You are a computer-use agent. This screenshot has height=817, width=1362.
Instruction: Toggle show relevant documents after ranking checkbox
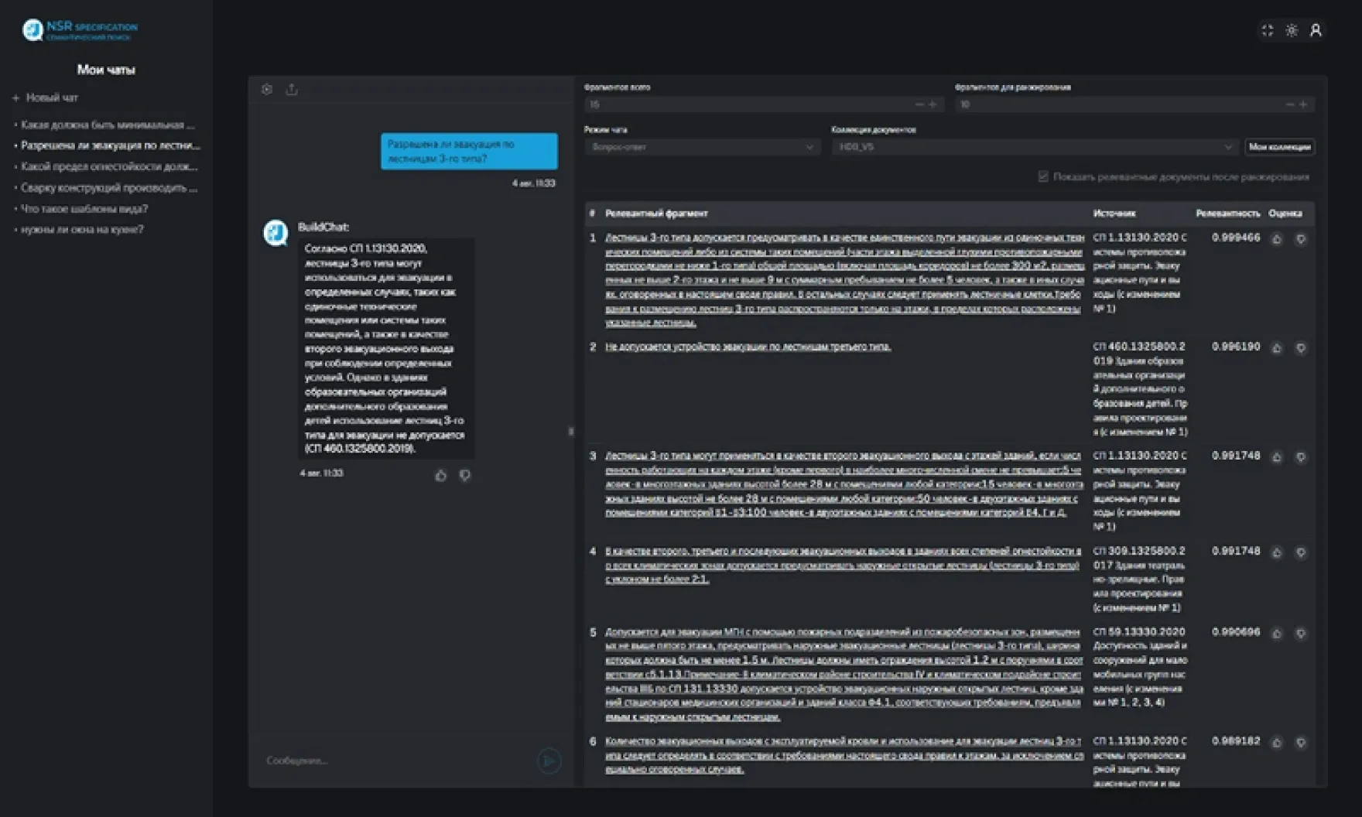tap(1043, 177)
